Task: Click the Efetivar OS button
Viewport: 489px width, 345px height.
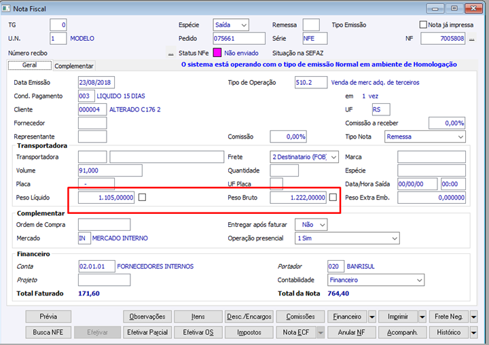Action: tap(198, 333)
